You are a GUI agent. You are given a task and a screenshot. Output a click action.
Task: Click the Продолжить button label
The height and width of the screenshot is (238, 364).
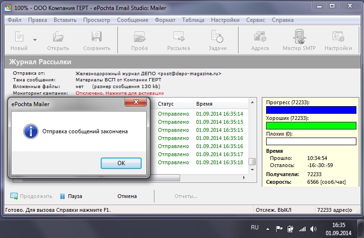[x=36, y=197]
